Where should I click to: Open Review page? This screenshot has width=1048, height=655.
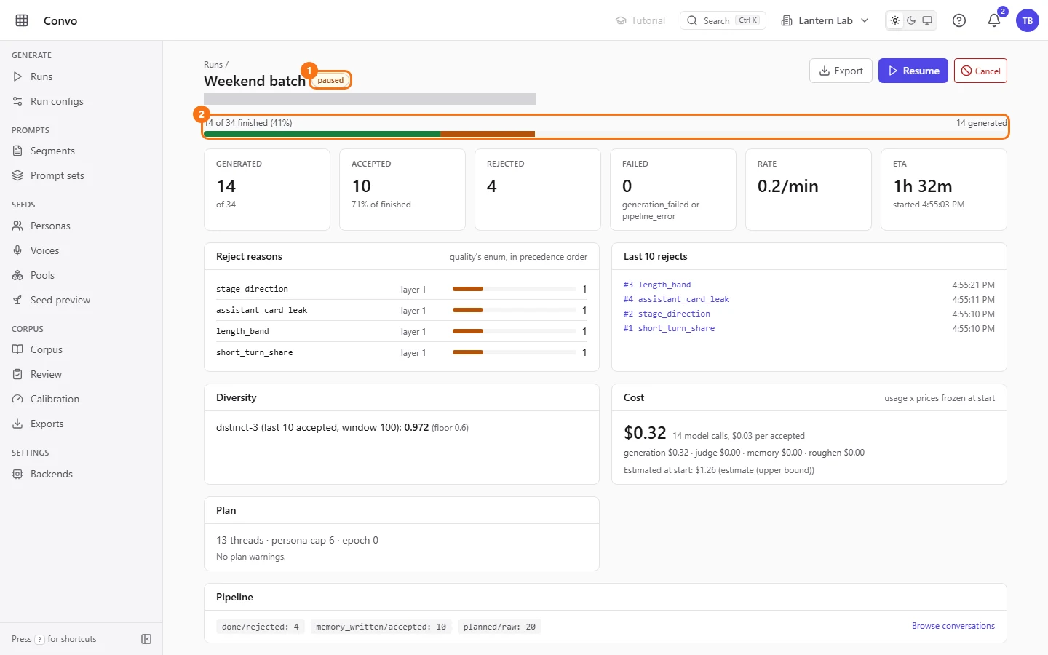81,374
